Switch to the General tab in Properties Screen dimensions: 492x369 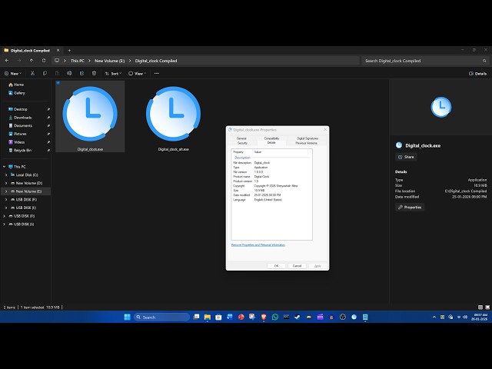coord(241,138)
